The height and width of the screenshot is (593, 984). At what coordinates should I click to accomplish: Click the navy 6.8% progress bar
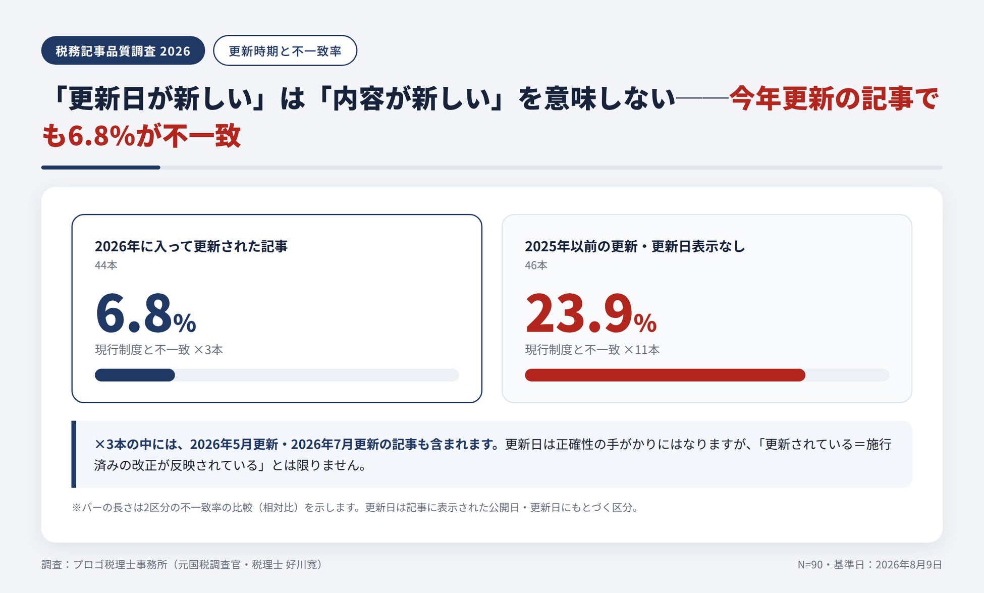pyautogui.click(x=135, y=375)
